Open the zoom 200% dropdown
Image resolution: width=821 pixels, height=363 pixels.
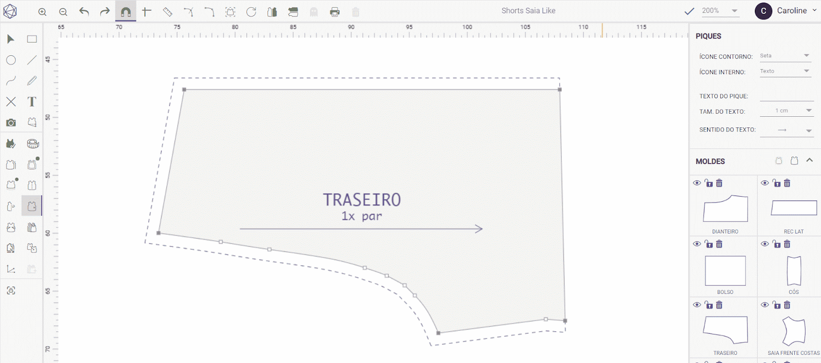click(x=720, y=11)
